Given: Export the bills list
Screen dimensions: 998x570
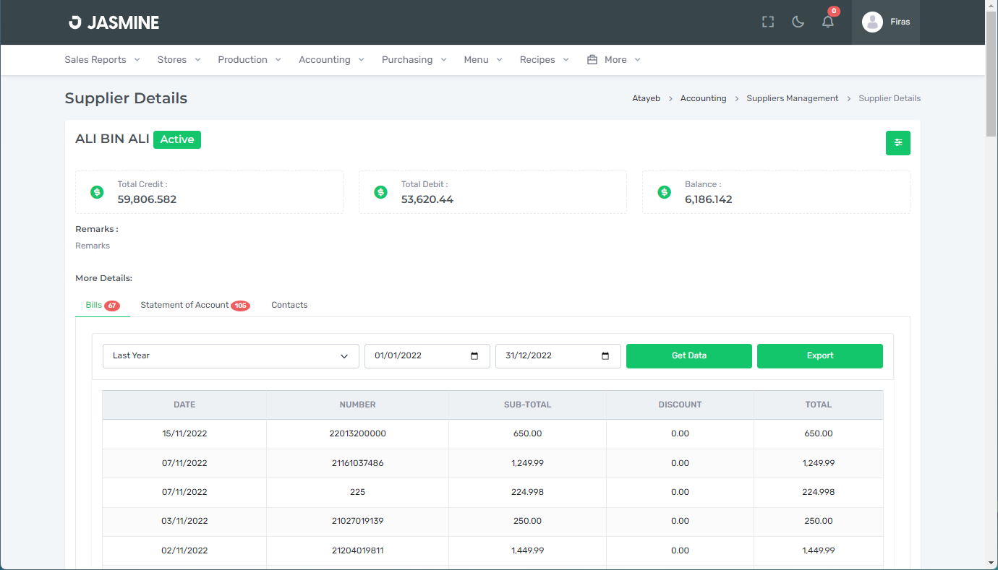Looking at the screenshot, I should click(x=819, y=356).
